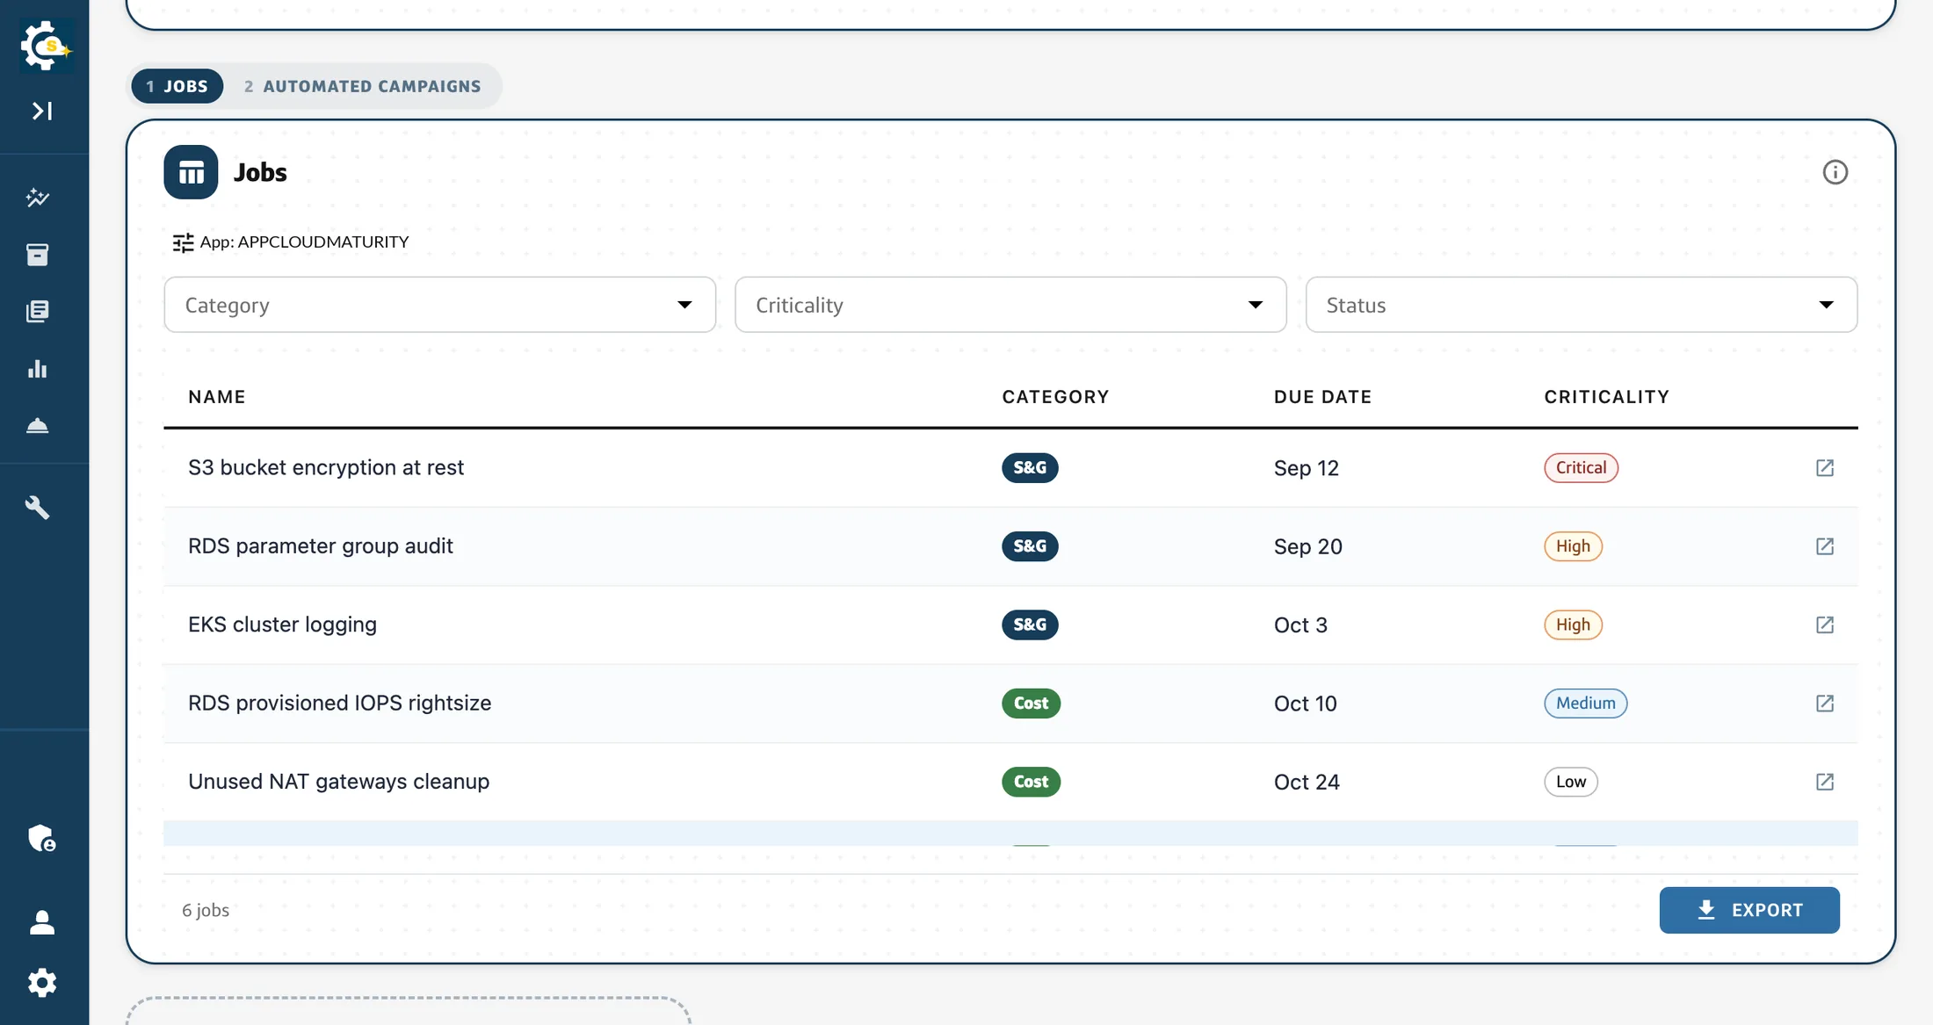Click S&G badge on S3 bucket row
This screenshot has width=1933, height=1025.
click(x=1030, y=468)
